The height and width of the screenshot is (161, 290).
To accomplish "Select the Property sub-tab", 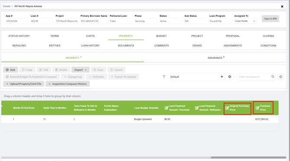I will (x=73, y=58).
